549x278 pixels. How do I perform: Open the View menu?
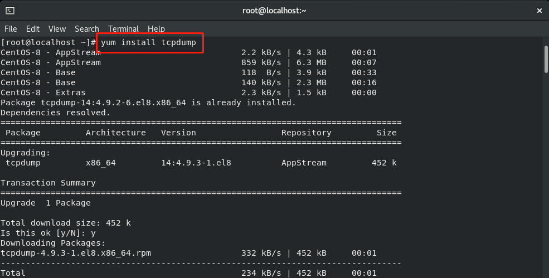(x=57, y=29)
